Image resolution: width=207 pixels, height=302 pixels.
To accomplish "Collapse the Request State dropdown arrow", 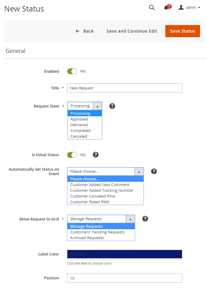I will [97, 106].
